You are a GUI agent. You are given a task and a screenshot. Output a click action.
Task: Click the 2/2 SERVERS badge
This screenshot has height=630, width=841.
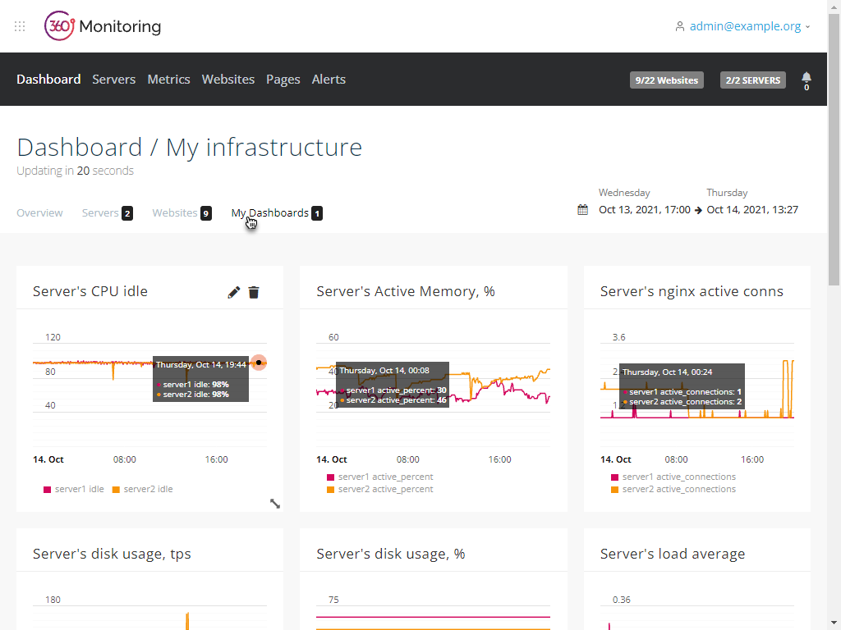(x=752, y=80)
